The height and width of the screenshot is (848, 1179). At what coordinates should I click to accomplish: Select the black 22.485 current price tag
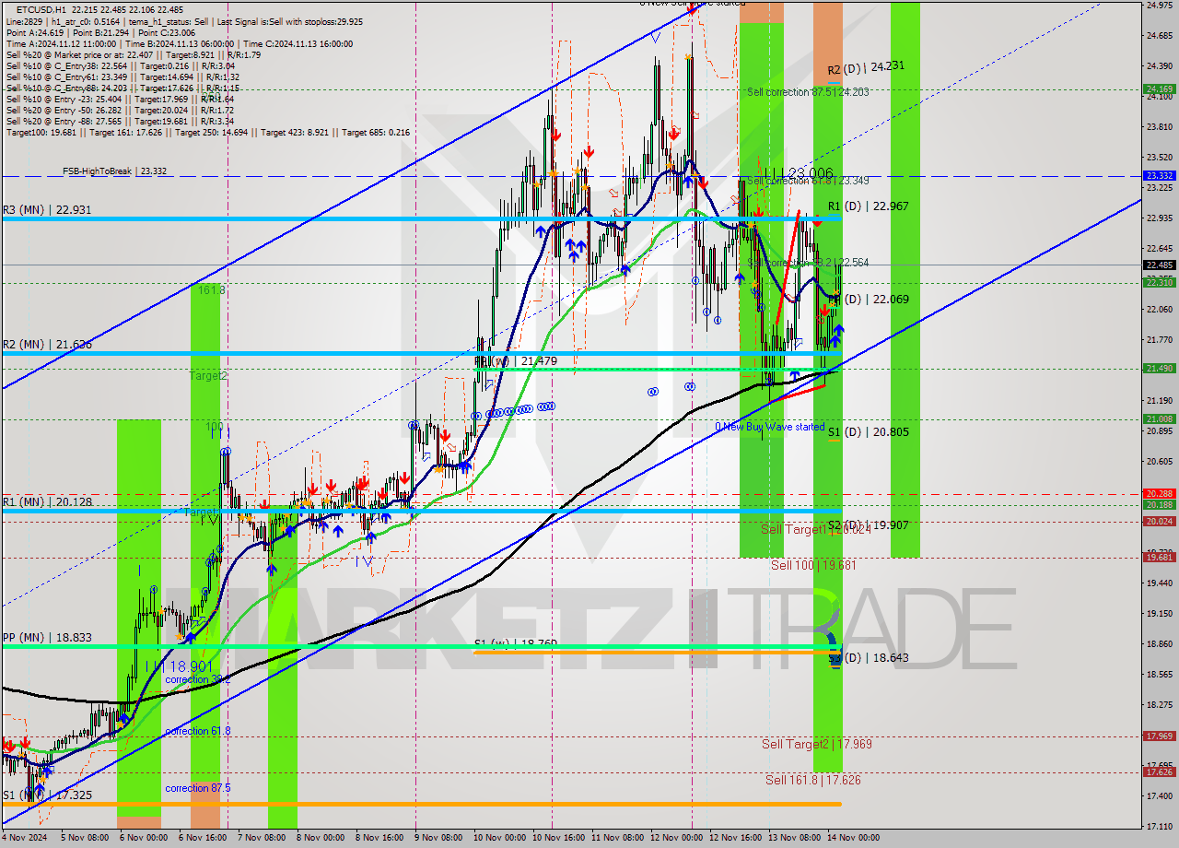click(x=1159, y=265)
